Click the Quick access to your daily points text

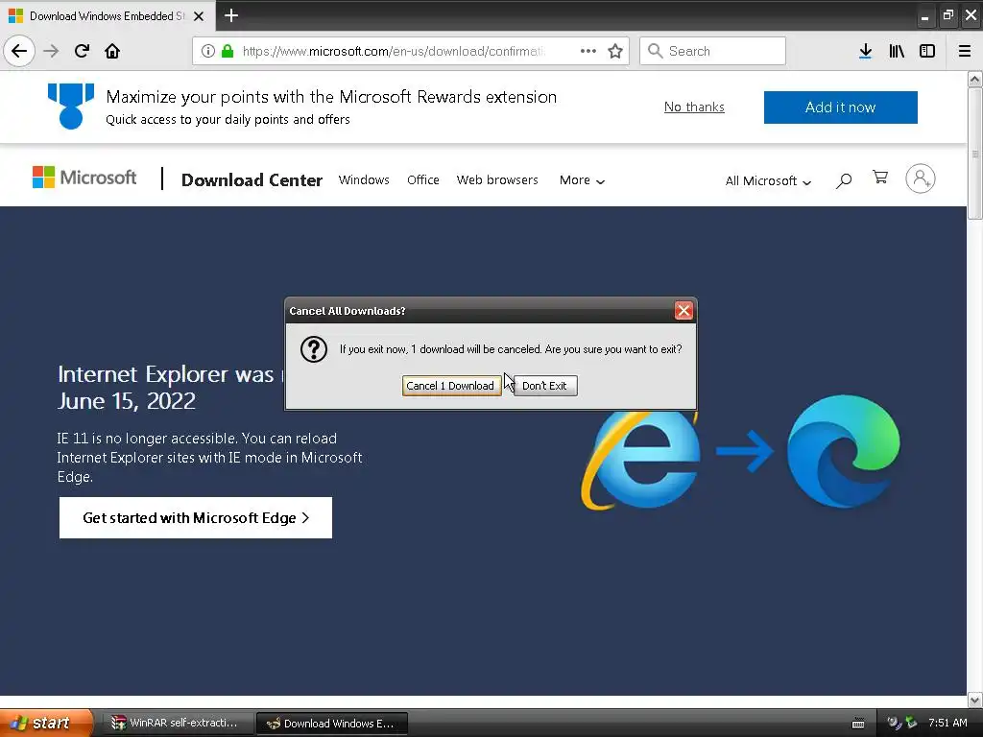click(228, 119)
